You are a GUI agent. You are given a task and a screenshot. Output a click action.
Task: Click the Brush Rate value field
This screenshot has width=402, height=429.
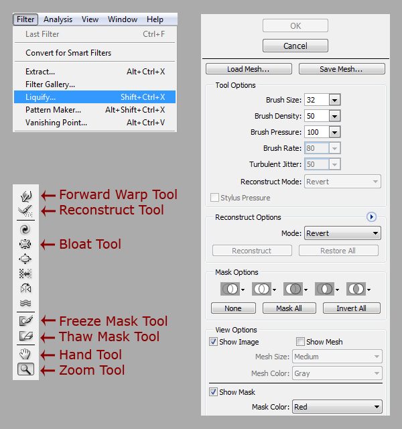[x=317, y=148]
